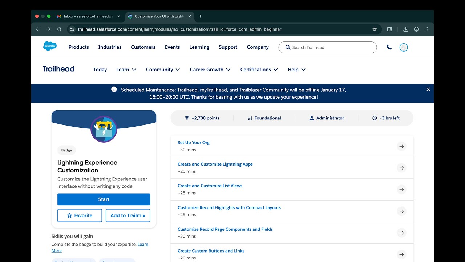Click Add to Trailmix button
This screenshot has width=465, height=262.
128,215
